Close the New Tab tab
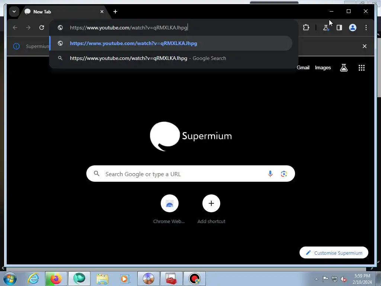 [102, 12]
